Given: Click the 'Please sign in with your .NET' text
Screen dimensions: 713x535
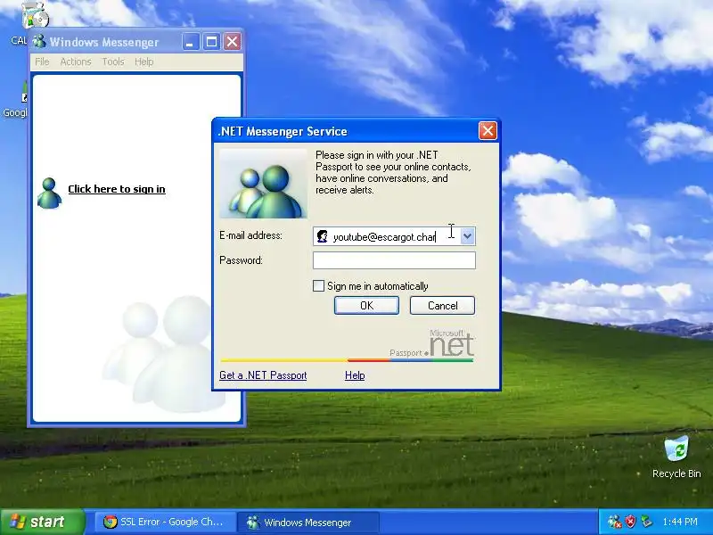Looking at the screenshot, I should (376, 155).
